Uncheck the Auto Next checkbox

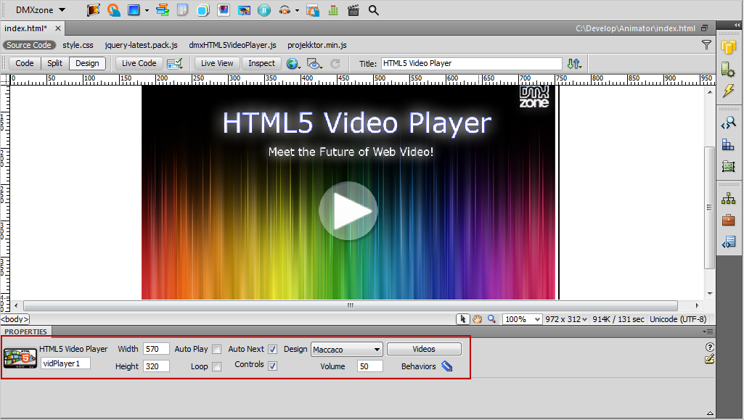point(272,350)
